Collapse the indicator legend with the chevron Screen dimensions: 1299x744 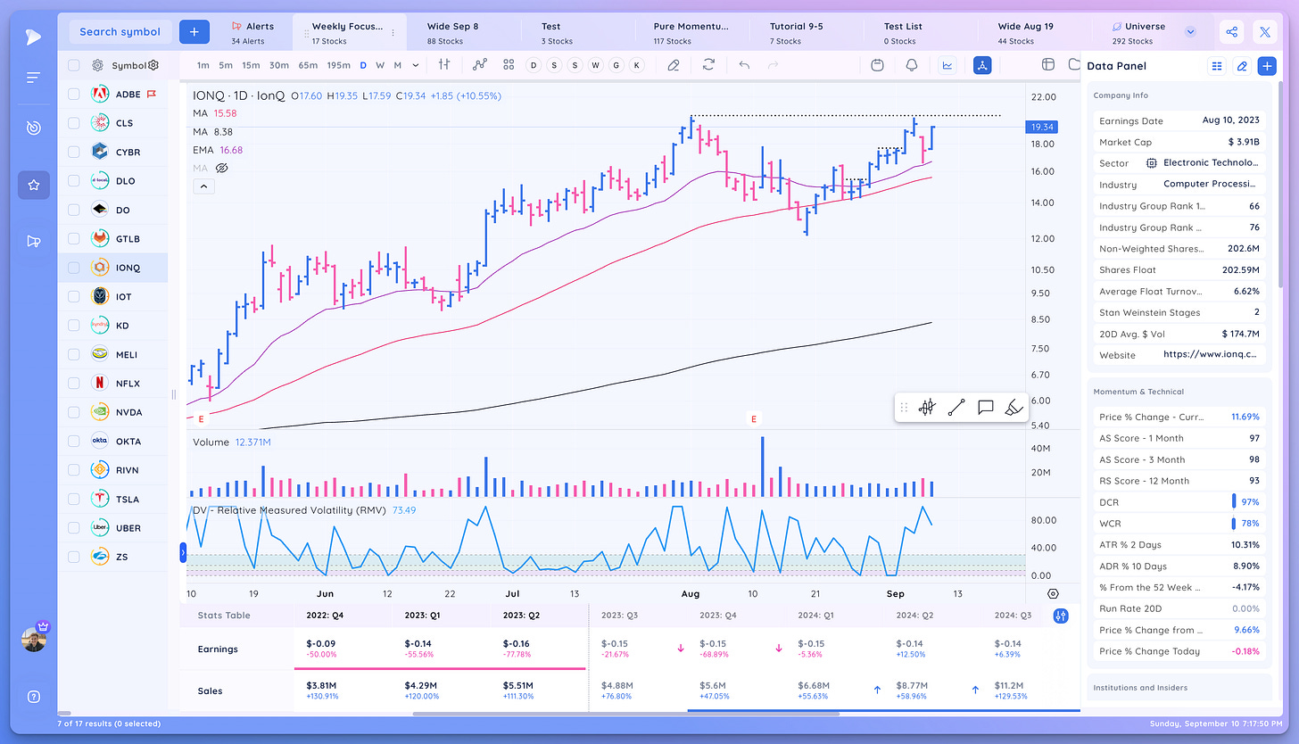[203, 186]
